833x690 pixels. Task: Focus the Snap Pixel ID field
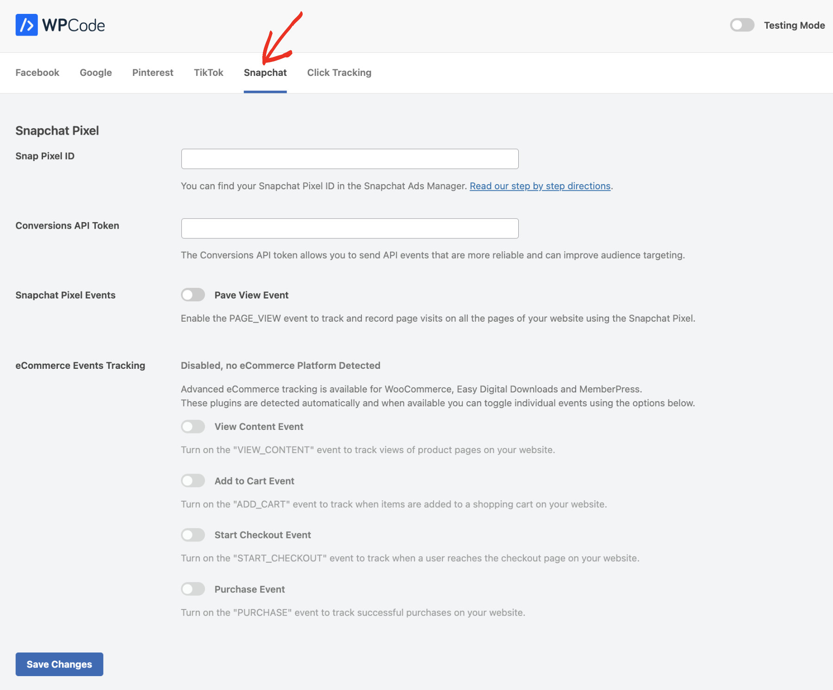[350, 159]
